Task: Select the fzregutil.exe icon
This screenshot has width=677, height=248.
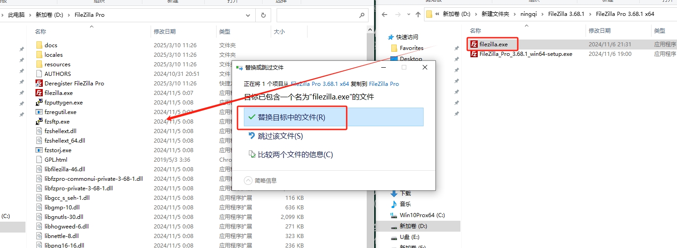Action: point(39,112)
